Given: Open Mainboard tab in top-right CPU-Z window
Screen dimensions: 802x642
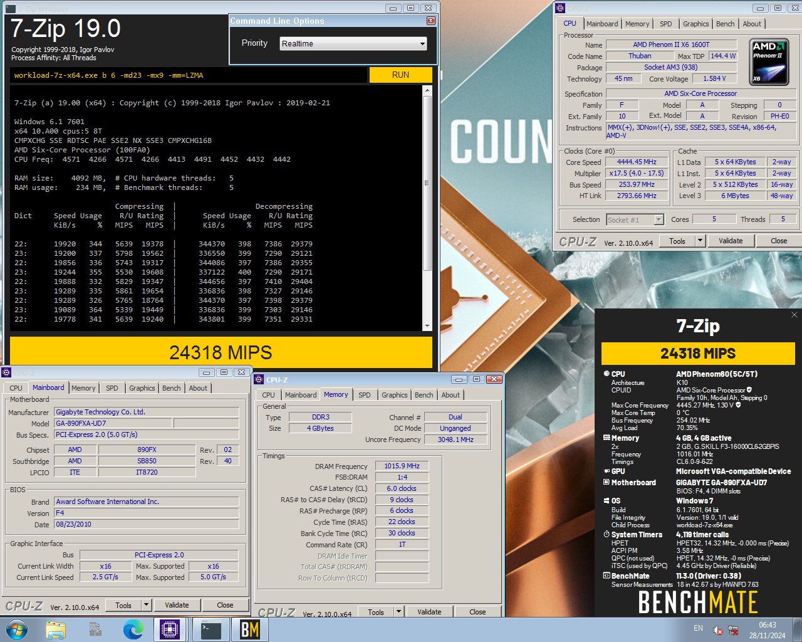Looking at the screenshot, I should tap(602, 24).
